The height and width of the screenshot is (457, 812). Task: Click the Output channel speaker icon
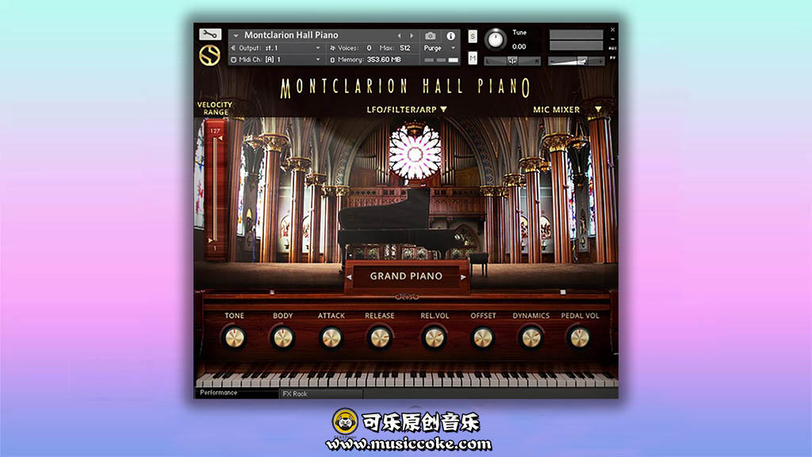[233, 48]
